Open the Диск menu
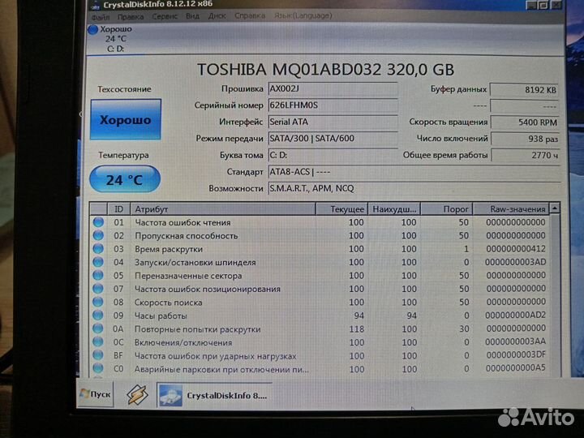This screenshot has width=584, height=438. coord(217,16)
